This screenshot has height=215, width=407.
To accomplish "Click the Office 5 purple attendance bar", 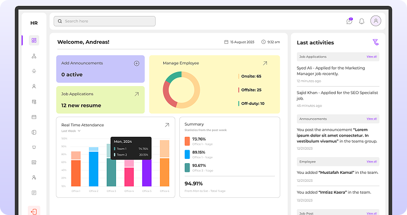I will point(147,173).
